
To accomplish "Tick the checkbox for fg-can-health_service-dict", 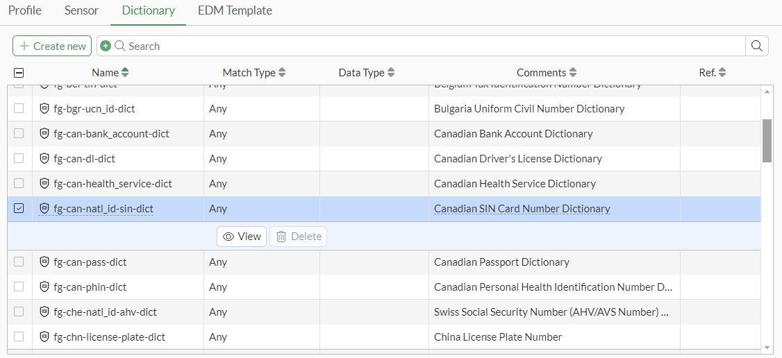I will [x=19, y=184].
